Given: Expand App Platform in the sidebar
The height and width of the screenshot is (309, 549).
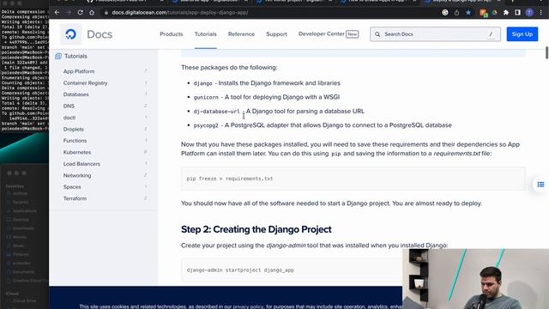Looking at the screenshot, I should (x=79, y=71).
